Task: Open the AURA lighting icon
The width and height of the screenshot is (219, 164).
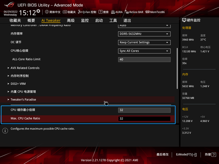Action: (113, 12)
